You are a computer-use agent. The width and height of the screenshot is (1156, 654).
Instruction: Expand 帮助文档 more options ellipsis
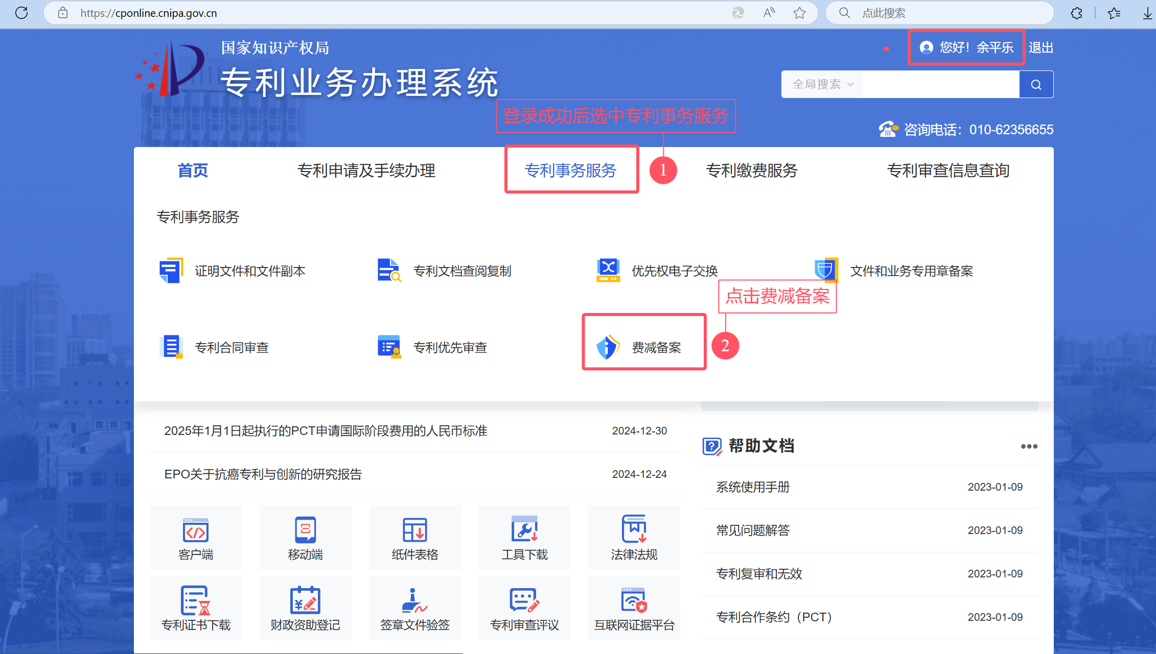[1029, 446]
